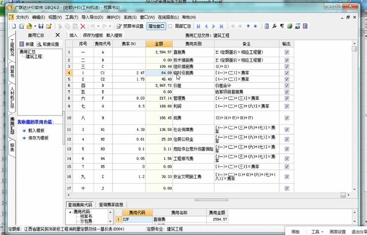The height and width of the screenshot is (235, 367).
Task: Open the undo history dropdown arrow
Action: (98, 26)
